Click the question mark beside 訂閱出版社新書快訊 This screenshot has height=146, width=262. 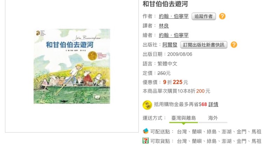click(x=234, y=45)
